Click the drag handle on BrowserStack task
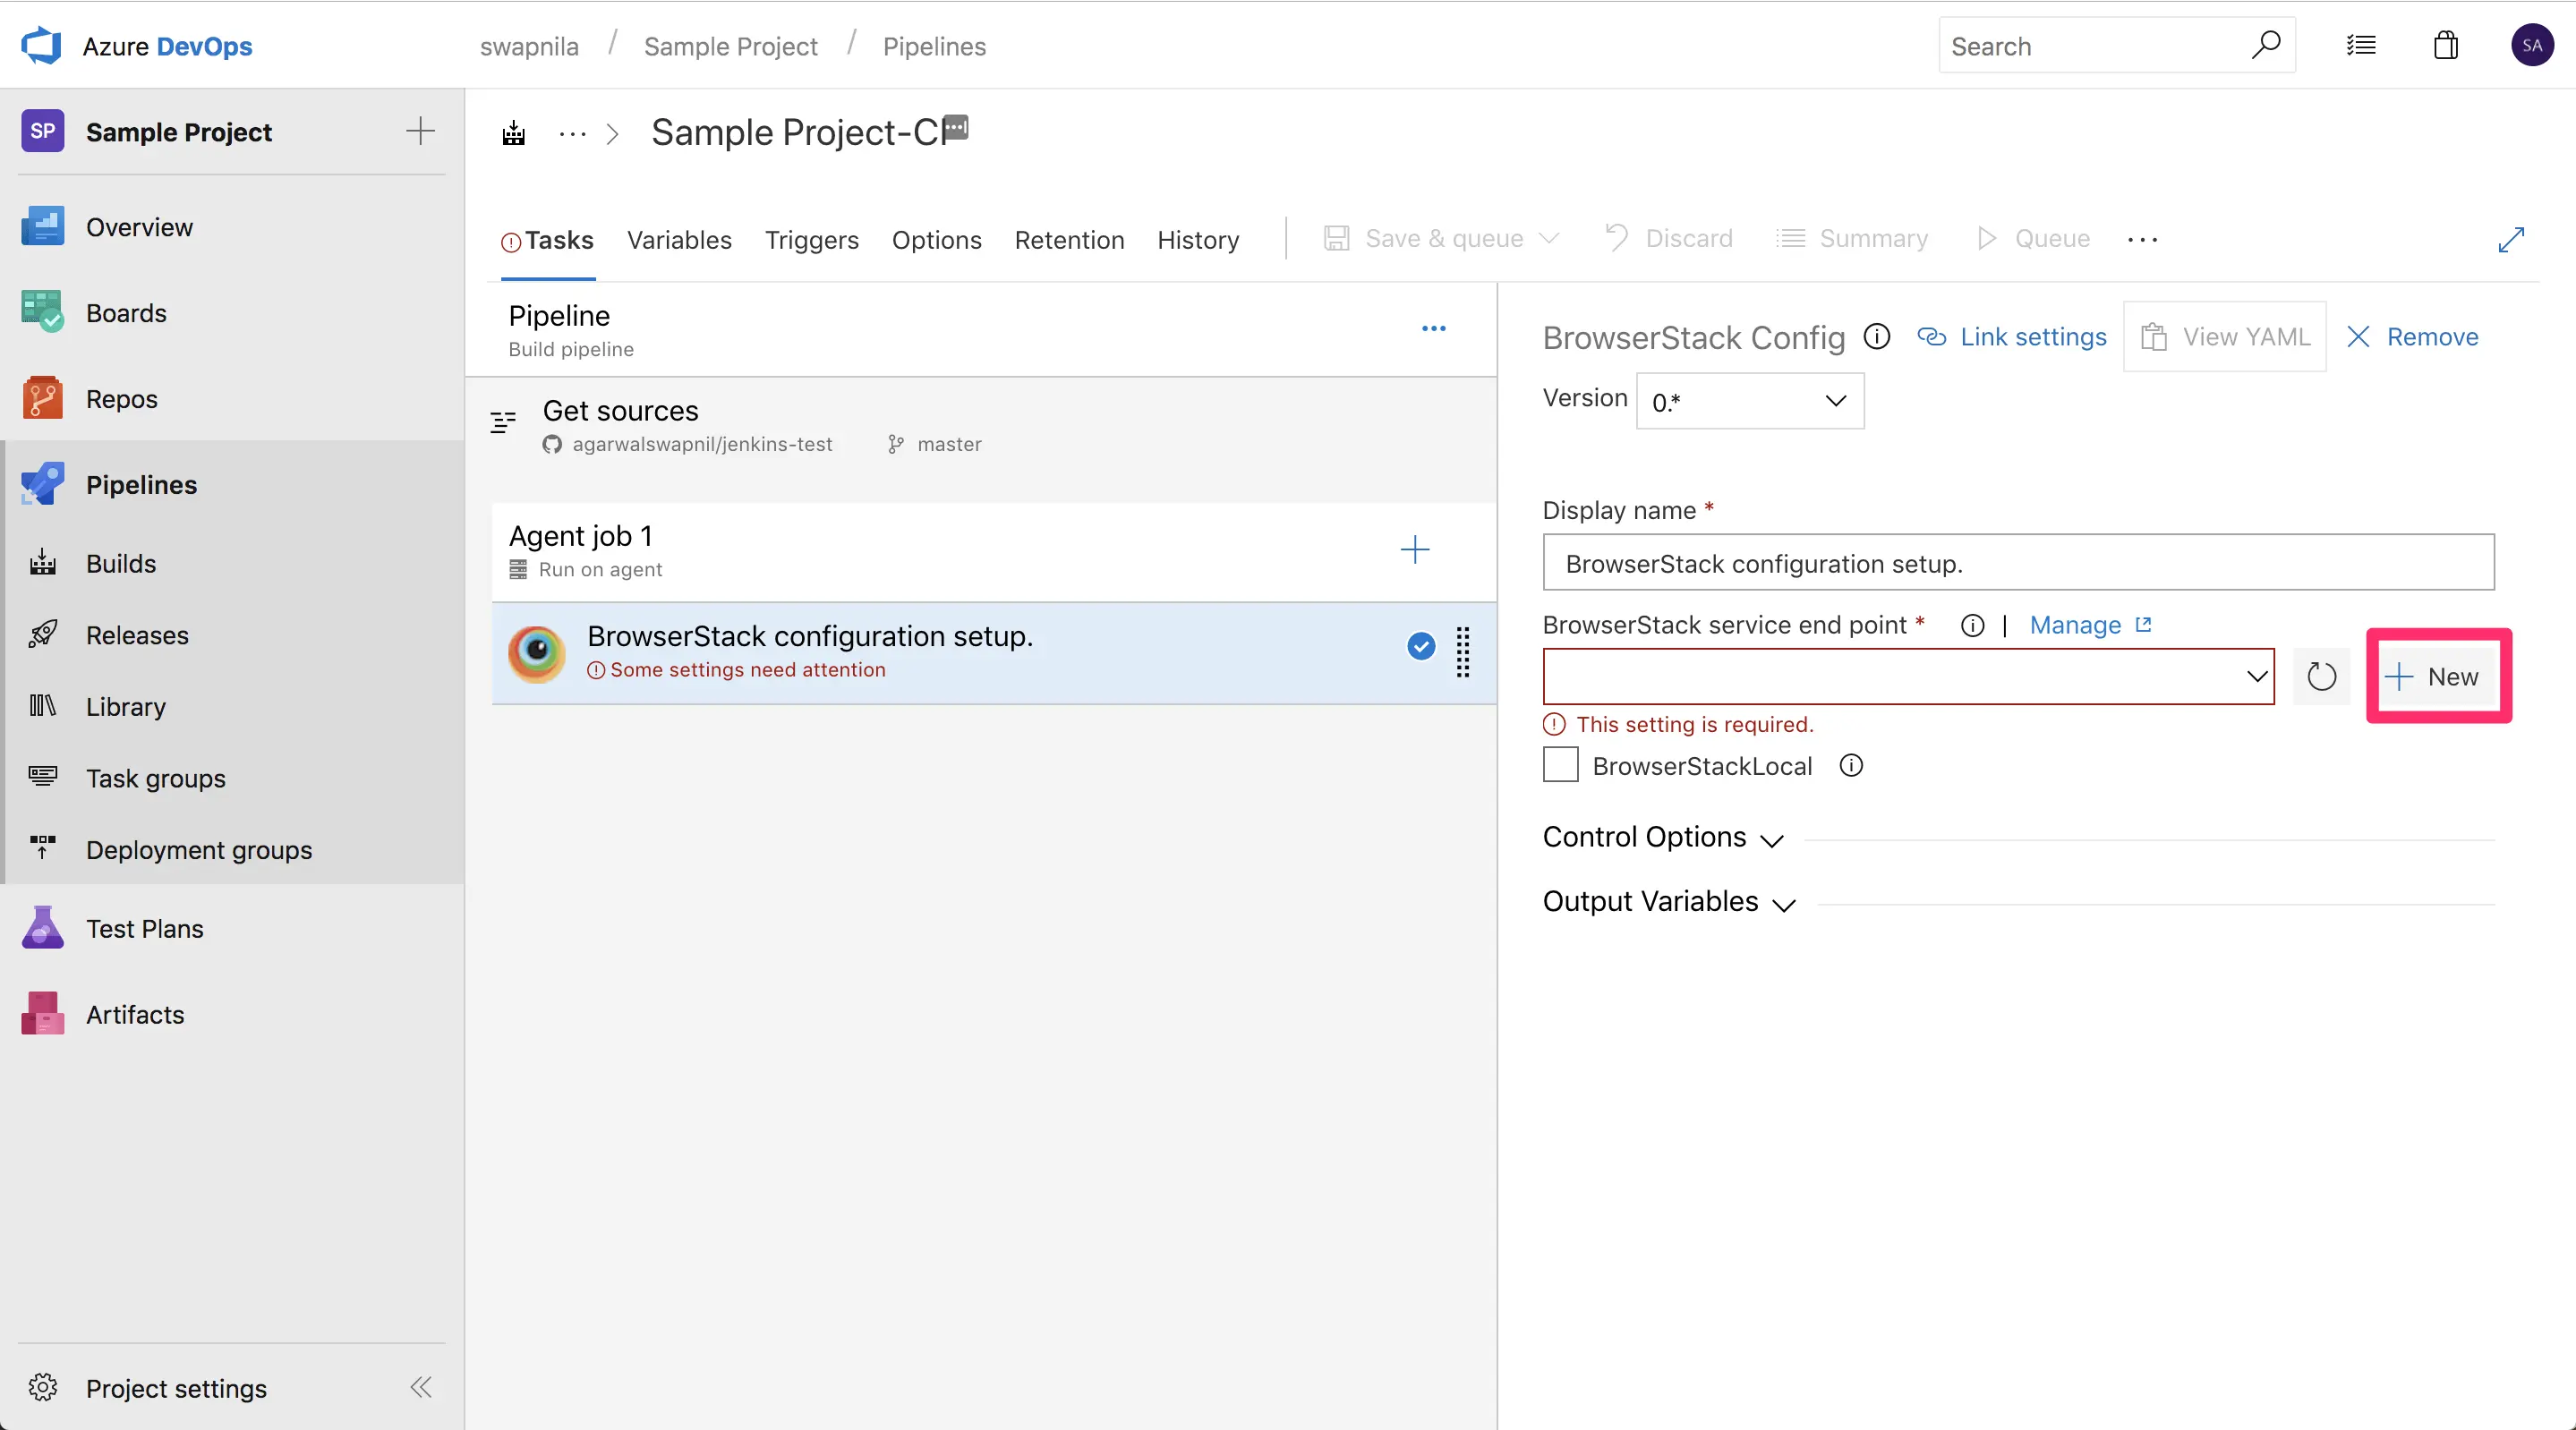 [1462, 652]
